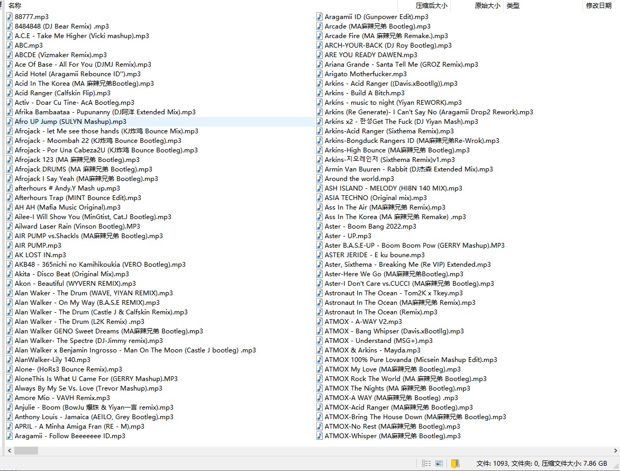Screen dimensions: 620x471
Task: Click the thumbnail view icon in status bar
Action: point(439,464)
